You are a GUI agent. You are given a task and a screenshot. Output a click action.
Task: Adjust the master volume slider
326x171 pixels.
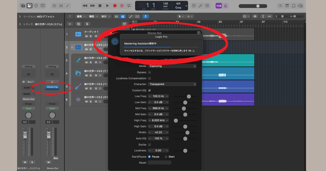coord(253,6)
